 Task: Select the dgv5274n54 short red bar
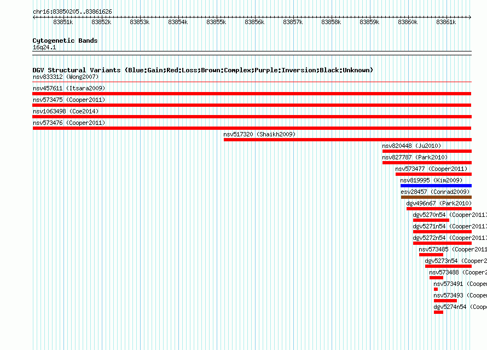point(438,312)
